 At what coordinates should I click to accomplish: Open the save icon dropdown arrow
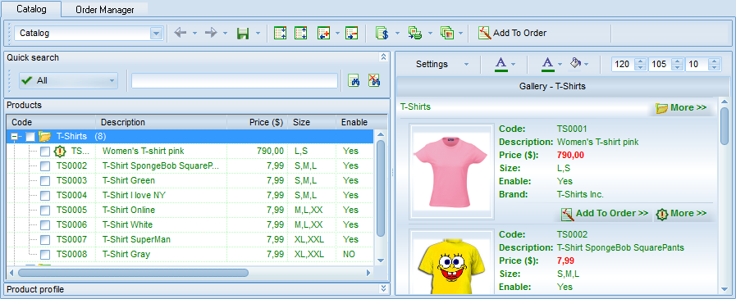(258, 34)
